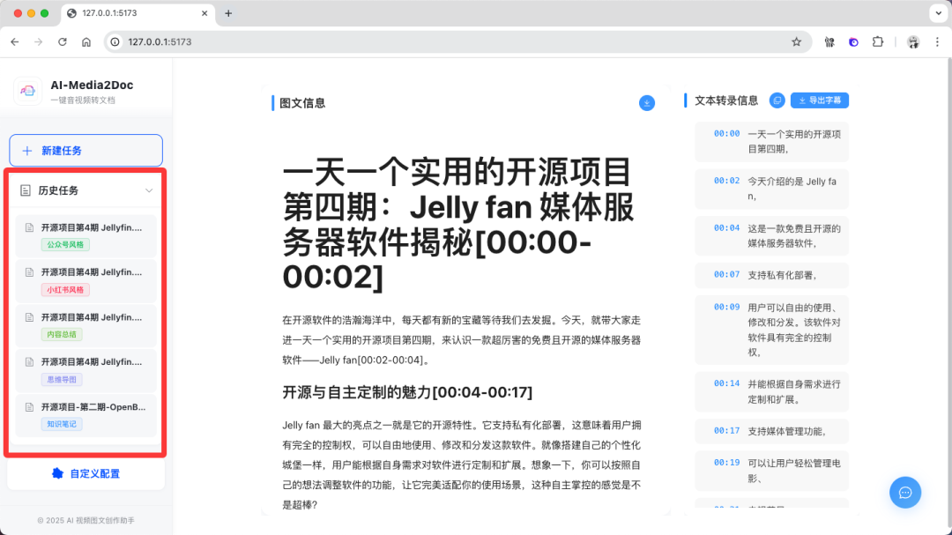The height and width of the screenshot is (535, 952).
Task: Download the 图文信息 article via round icon
Action: 647,103
